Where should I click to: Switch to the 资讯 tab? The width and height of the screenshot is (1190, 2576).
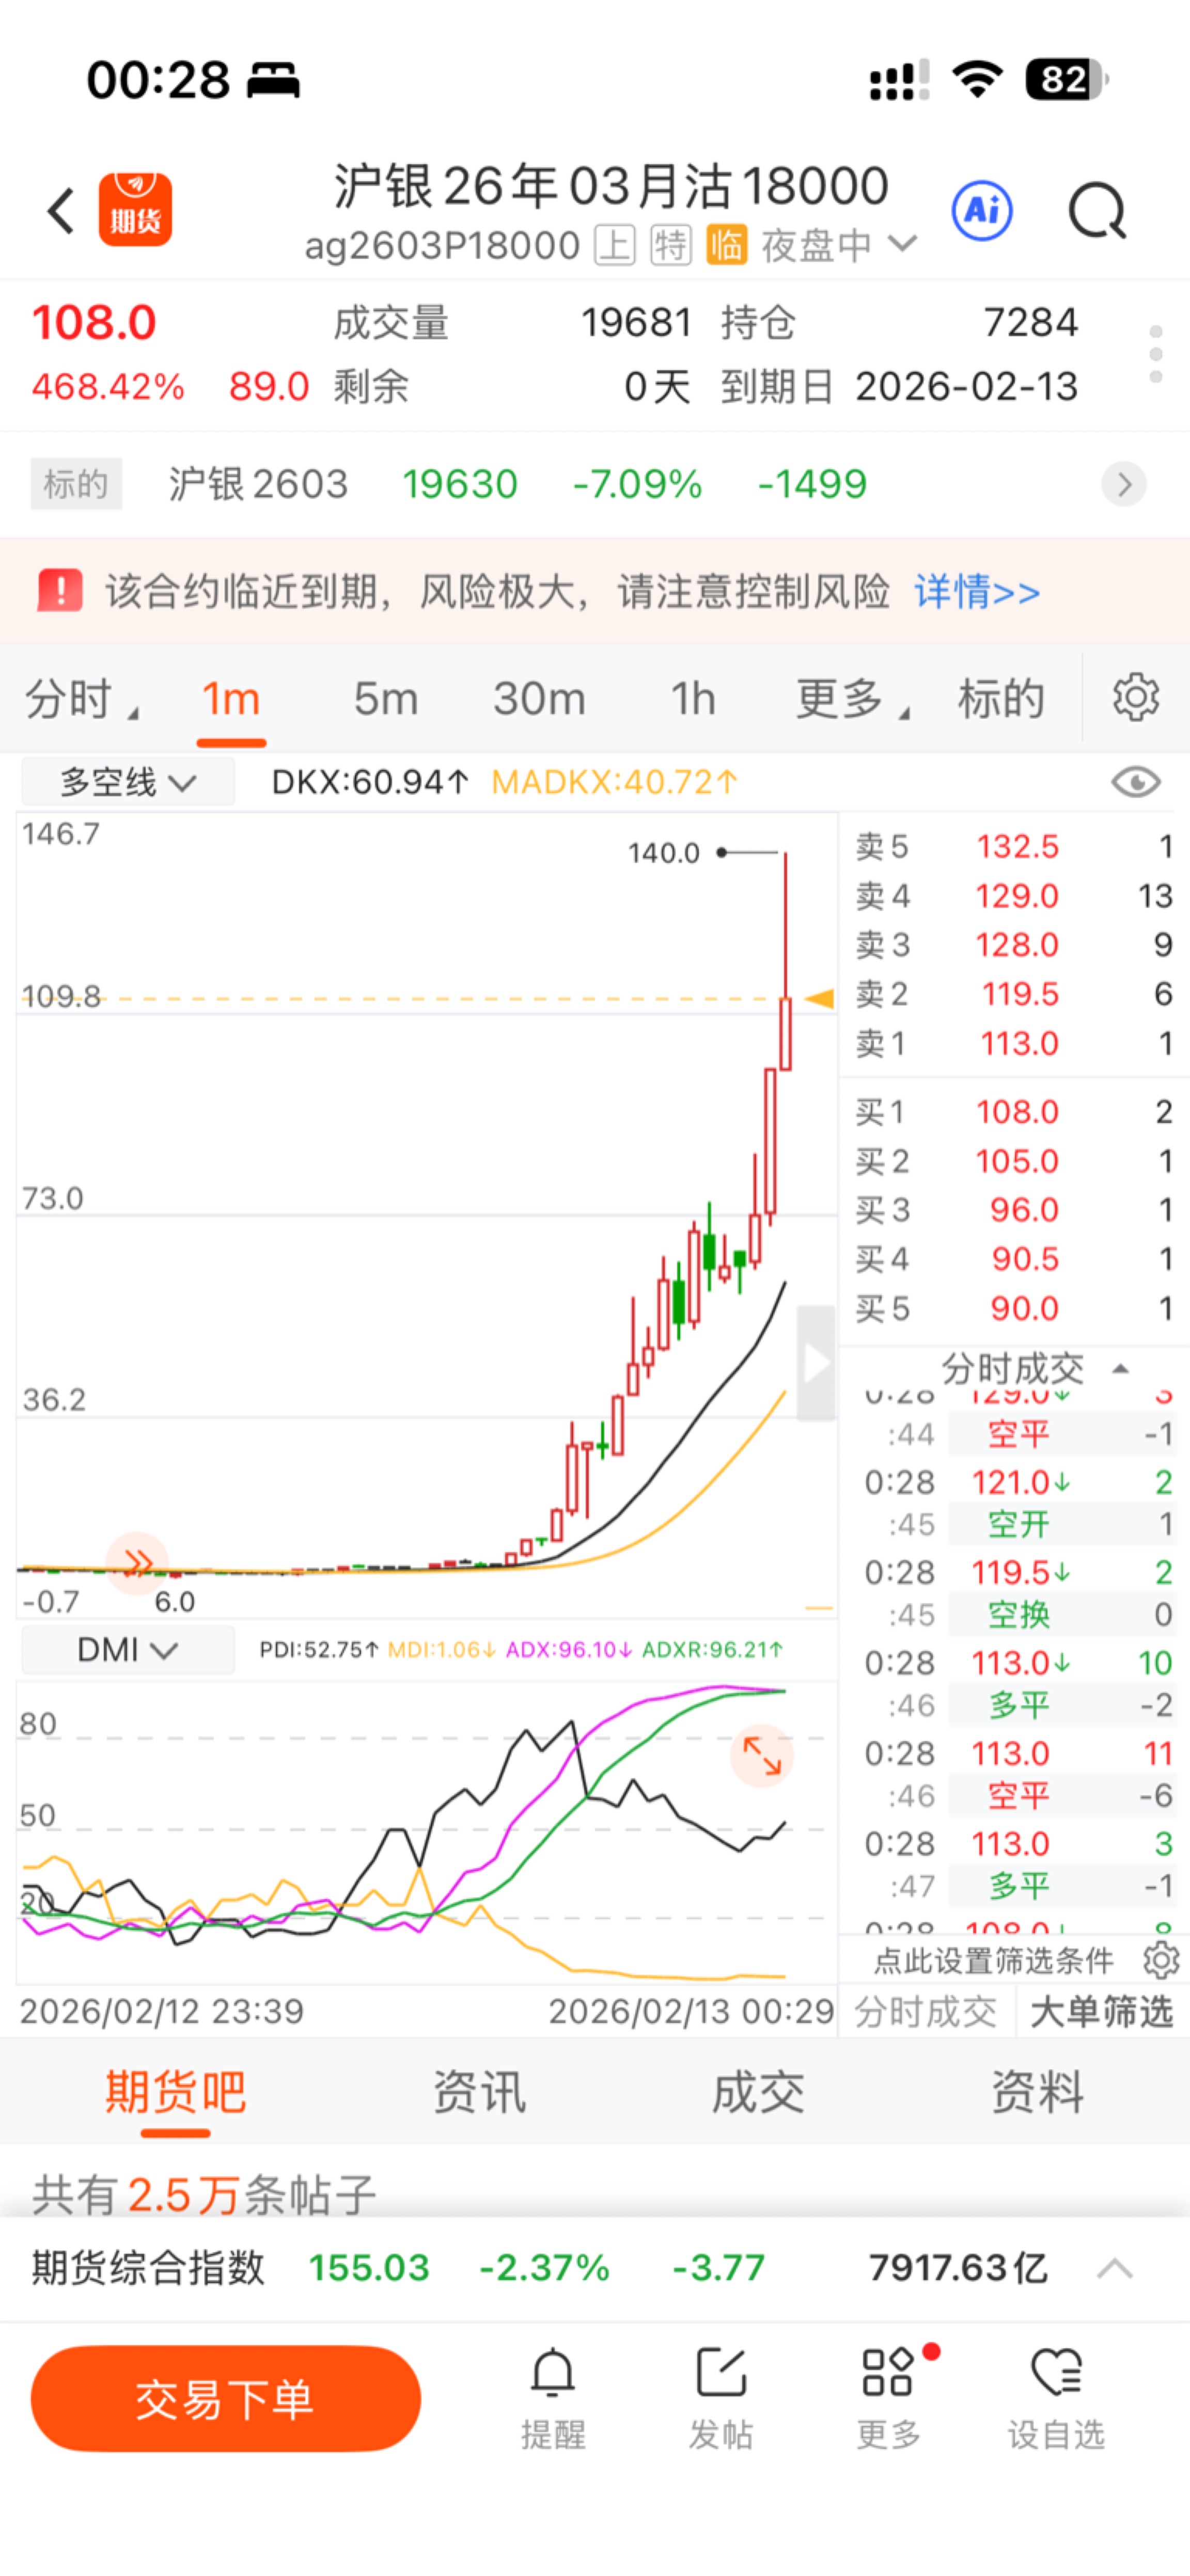pyautogui.click(x=479, y=2092)
